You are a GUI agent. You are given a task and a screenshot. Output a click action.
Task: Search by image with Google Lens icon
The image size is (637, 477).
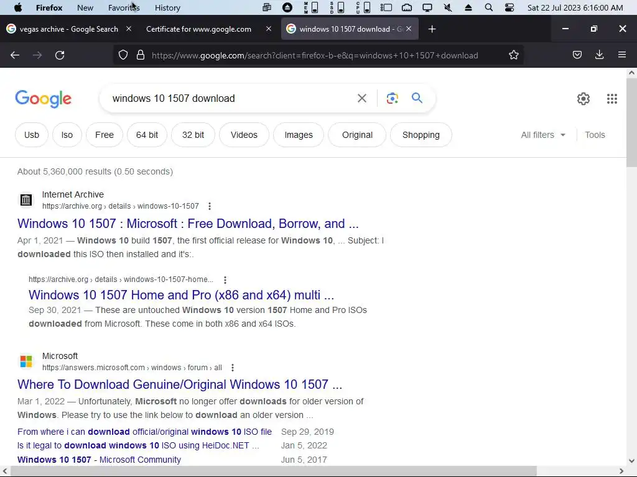[x=393, y=98]
